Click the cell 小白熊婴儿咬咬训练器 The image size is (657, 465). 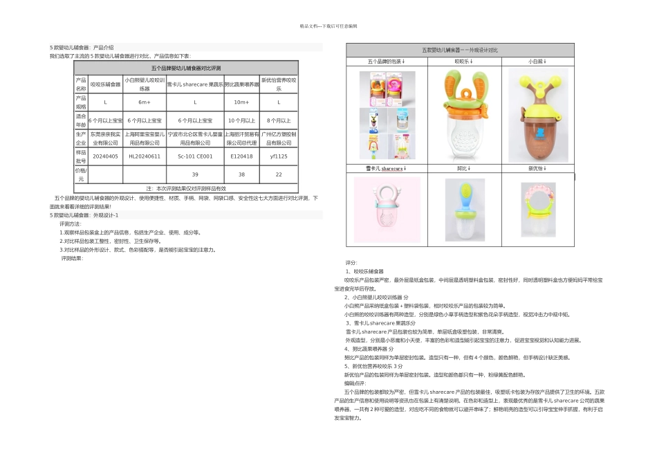pyautogui.click(x=145, y=84)
